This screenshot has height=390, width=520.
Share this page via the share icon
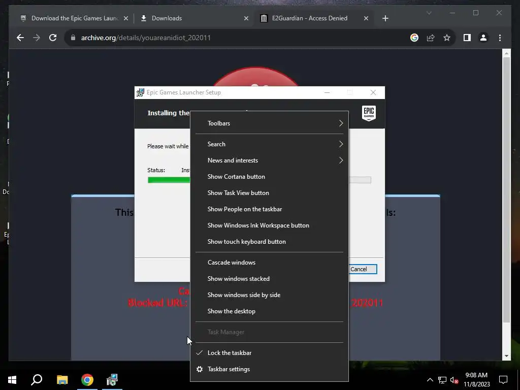coord(431,38)
